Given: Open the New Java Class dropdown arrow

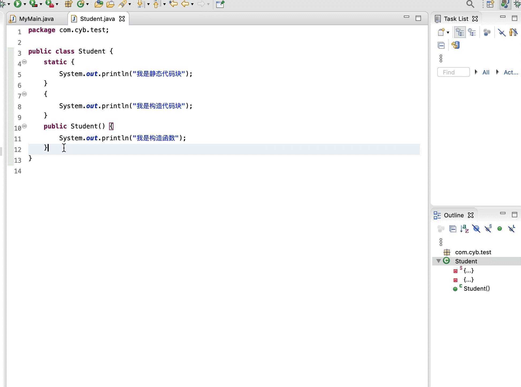Looking at the screenshot, I should coord(87,4).
